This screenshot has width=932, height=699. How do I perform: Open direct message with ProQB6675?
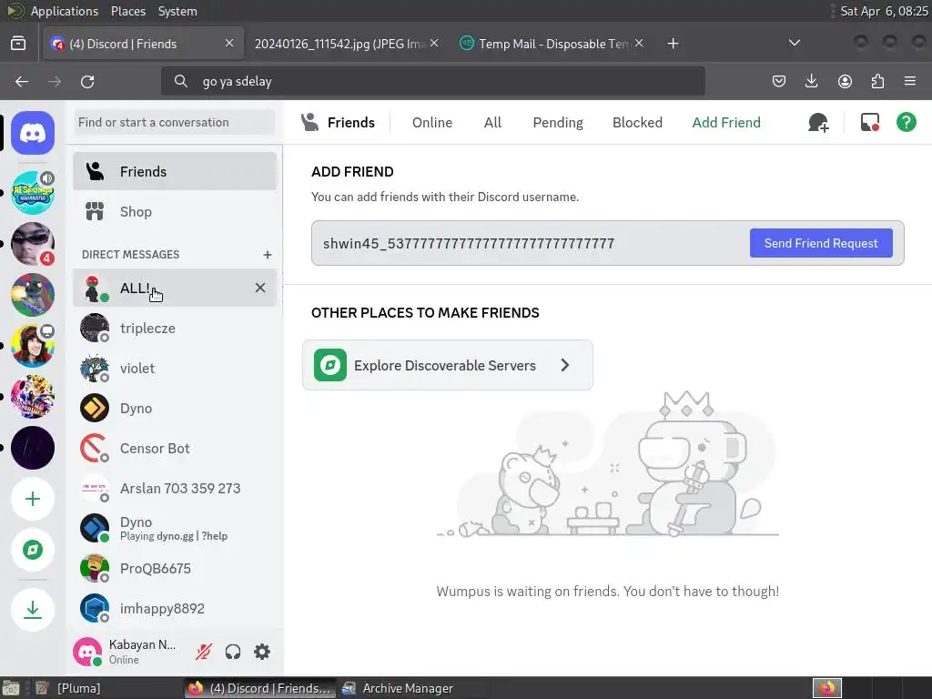[x=175, y=568]
